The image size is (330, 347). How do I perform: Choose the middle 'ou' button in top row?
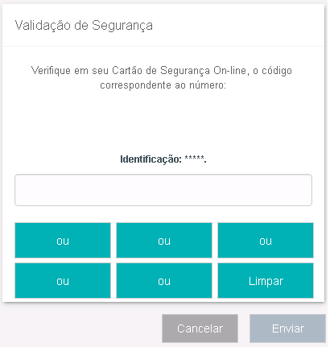pos(164,240)
